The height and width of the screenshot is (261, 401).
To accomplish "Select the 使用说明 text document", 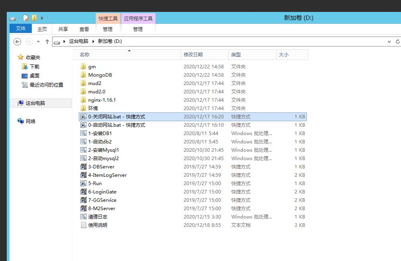I will pos(97,225).
